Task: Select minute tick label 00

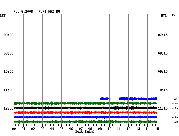Action: point(14,129)
